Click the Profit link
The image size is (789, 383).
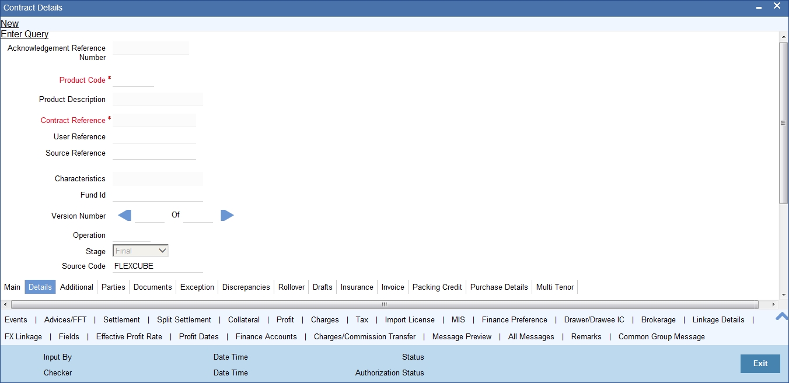click(285, 319)
